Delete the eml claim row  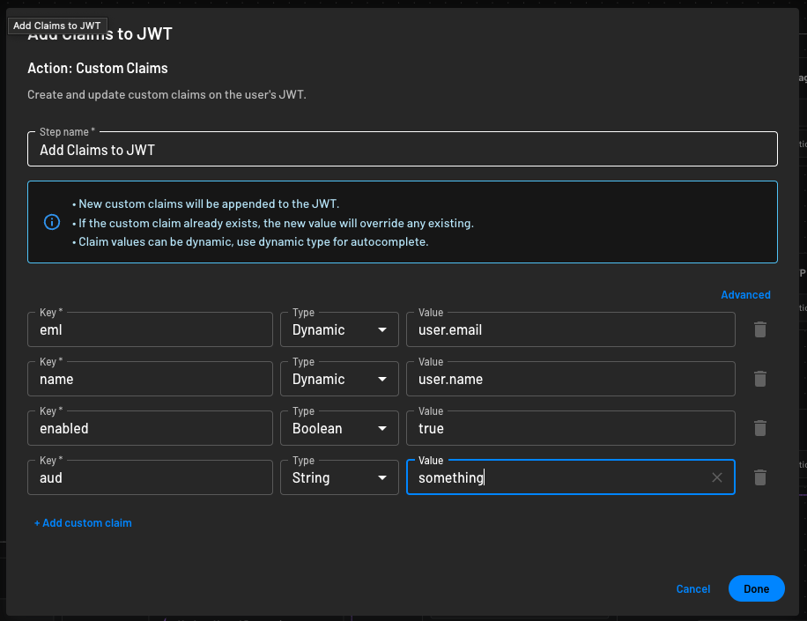[760, 329]
